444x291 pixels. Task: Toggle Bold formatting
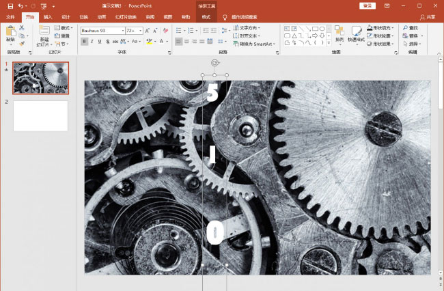(x=84, y=41)
